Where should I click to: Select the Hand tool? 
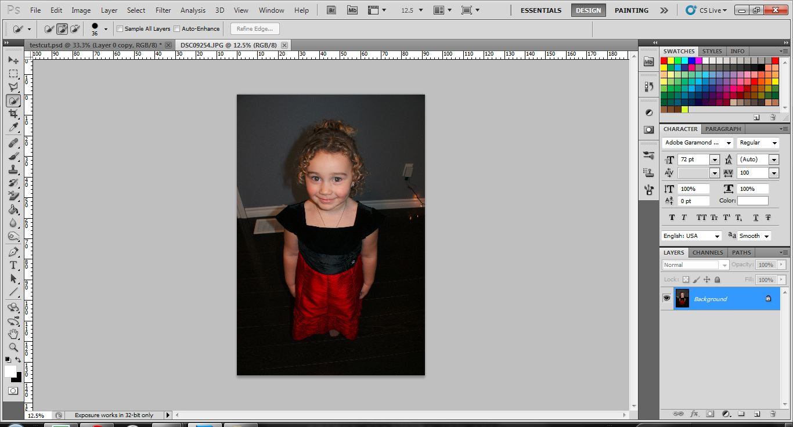point(13,334)
